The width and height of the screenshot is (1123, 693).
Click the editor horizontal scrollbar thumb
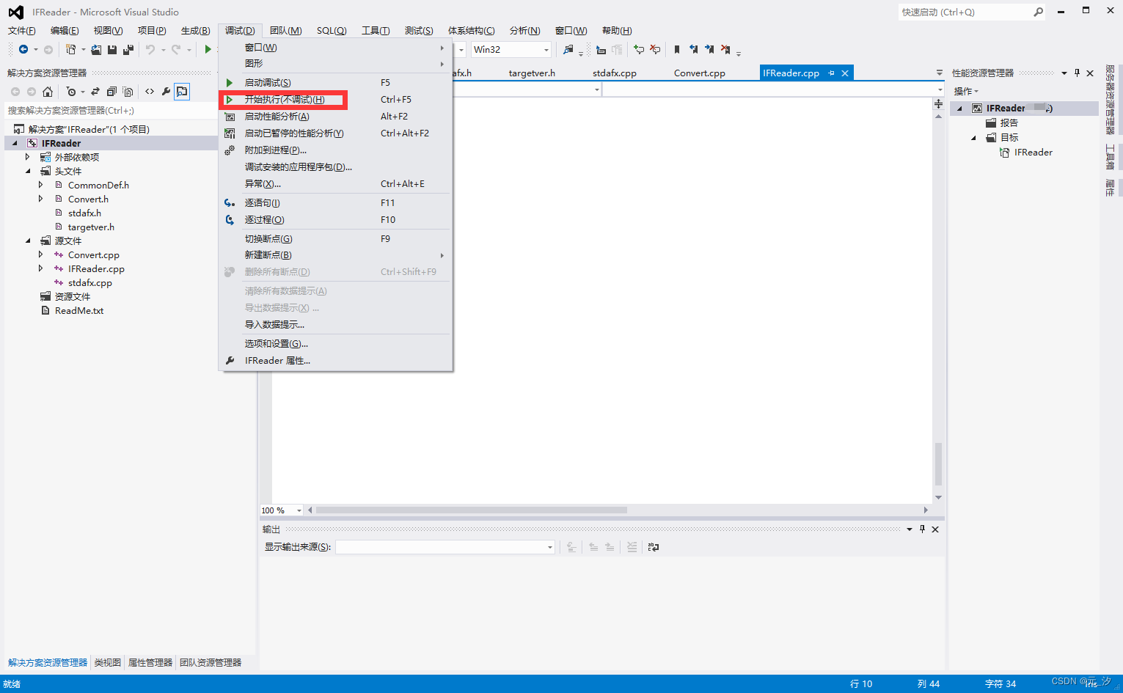click(x=471, y=510)
